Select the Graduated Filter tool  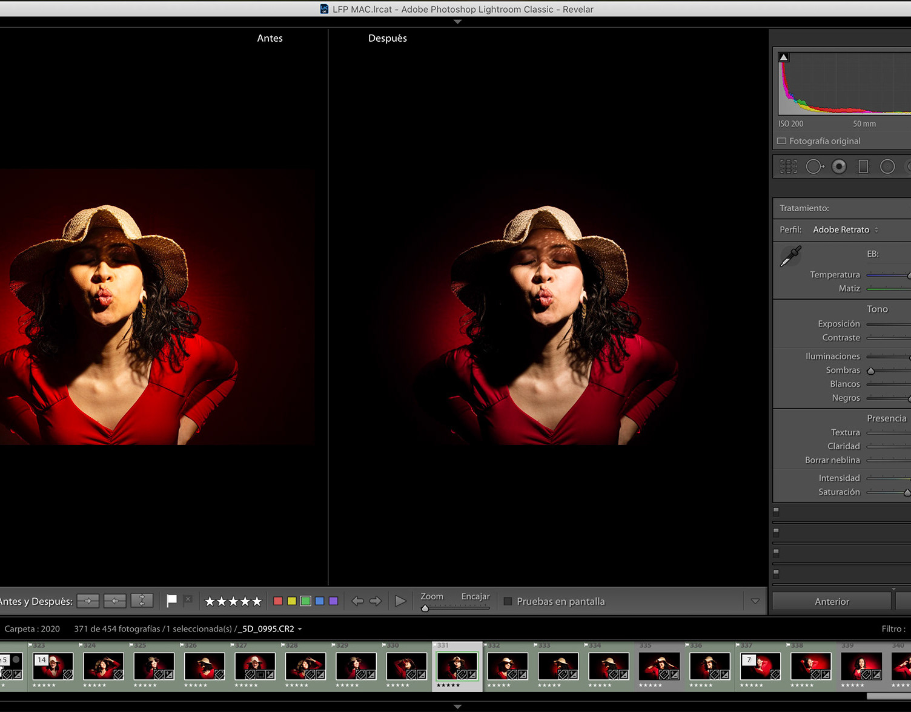pyautogui.click(x=863, y=166)
